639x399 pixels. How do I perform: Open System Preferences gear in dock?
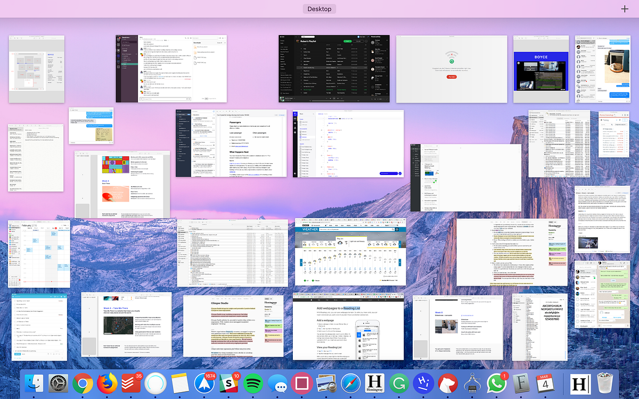[x=58, y=384]
